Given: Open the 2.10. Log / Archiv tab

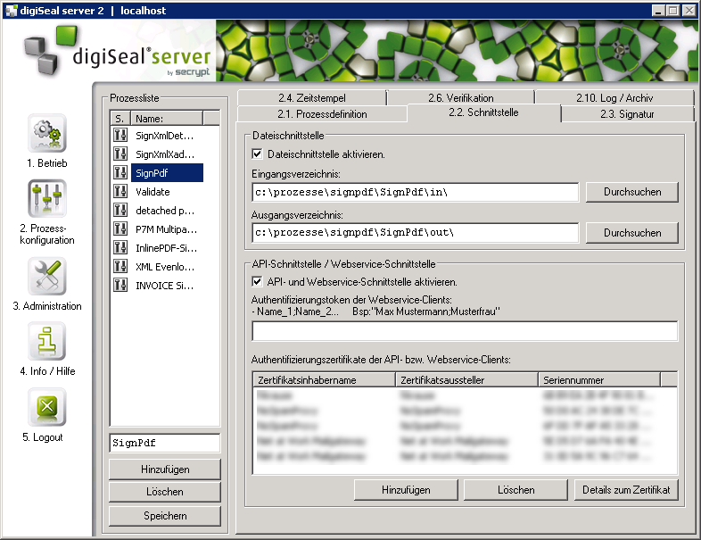Looking at the screenshot, I should coord(614,97).
